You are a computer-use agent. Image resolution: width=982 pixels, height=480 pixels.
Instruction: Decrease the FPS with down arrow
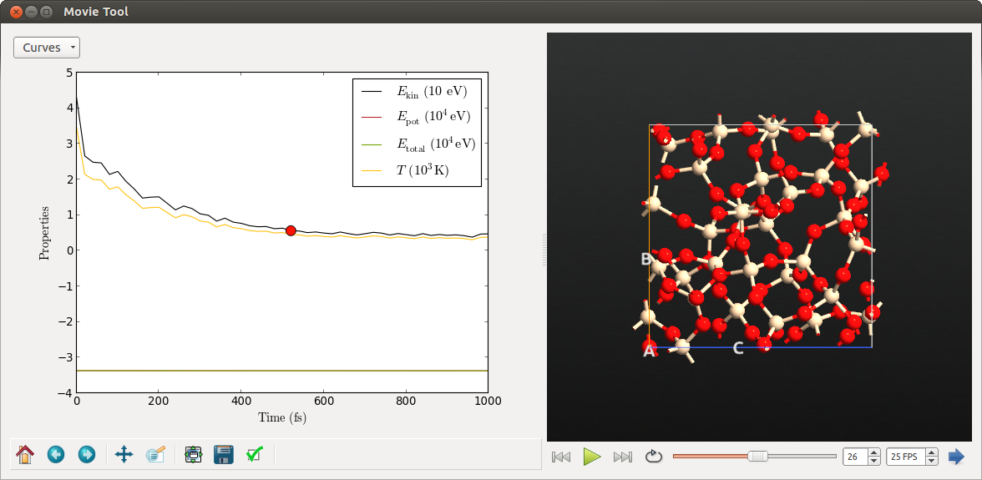coord(932,461)
